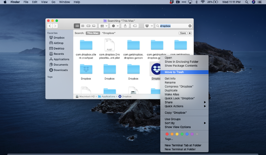Click the Edit Tags toolbar icon
This screenshot has height=155, width=266.
pos(135,26)
